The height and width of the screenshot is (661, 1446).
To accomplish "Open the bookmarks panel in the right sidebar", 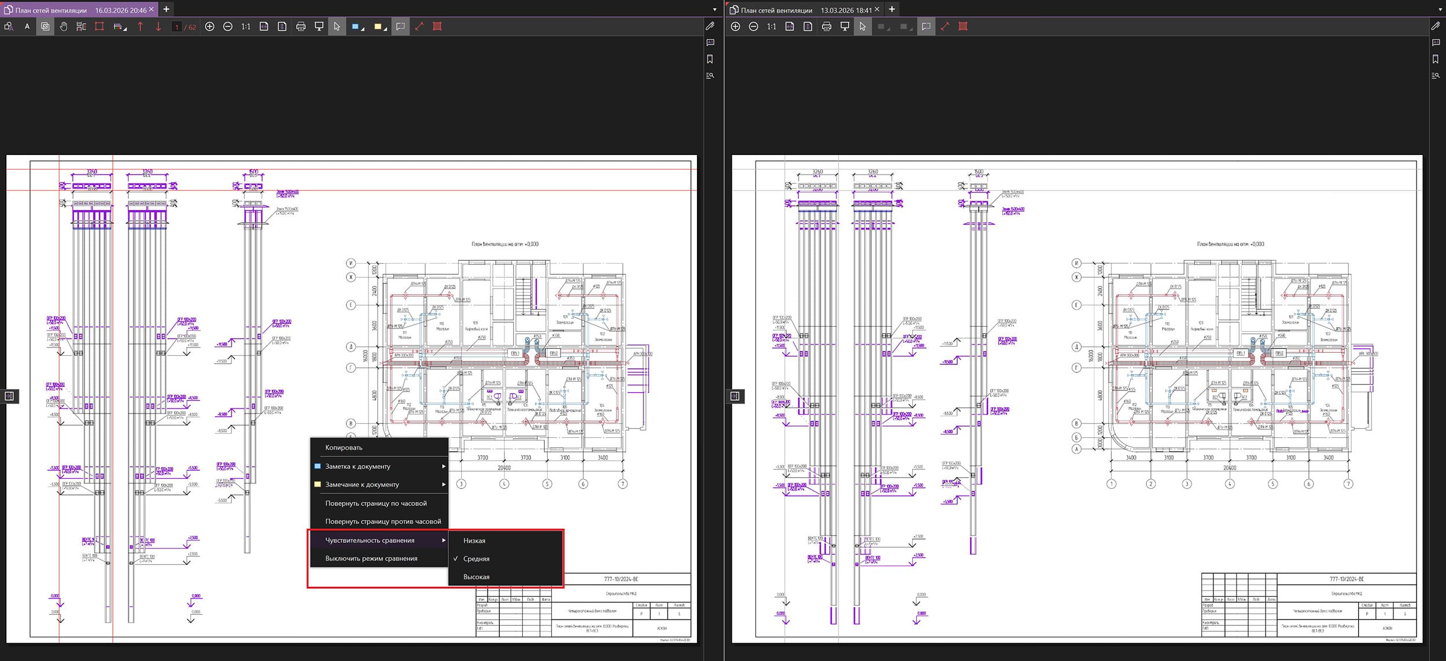I will (1436, 59).
